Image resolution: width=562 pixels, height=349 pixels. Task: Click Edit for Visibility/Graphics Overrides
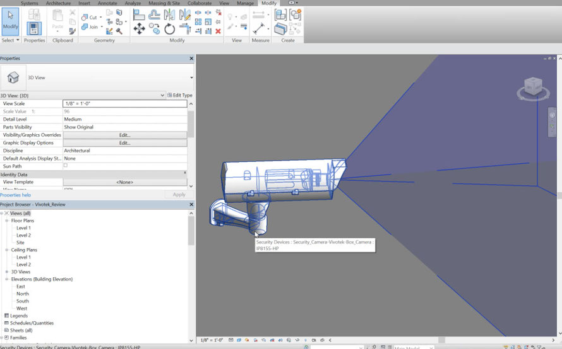point(125,135)
